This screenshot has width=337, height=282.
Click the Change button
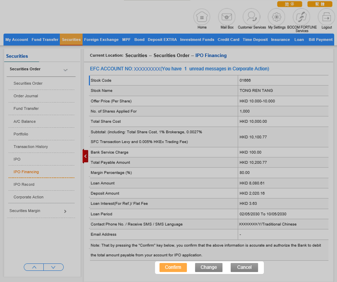click(x=209, y=267)
